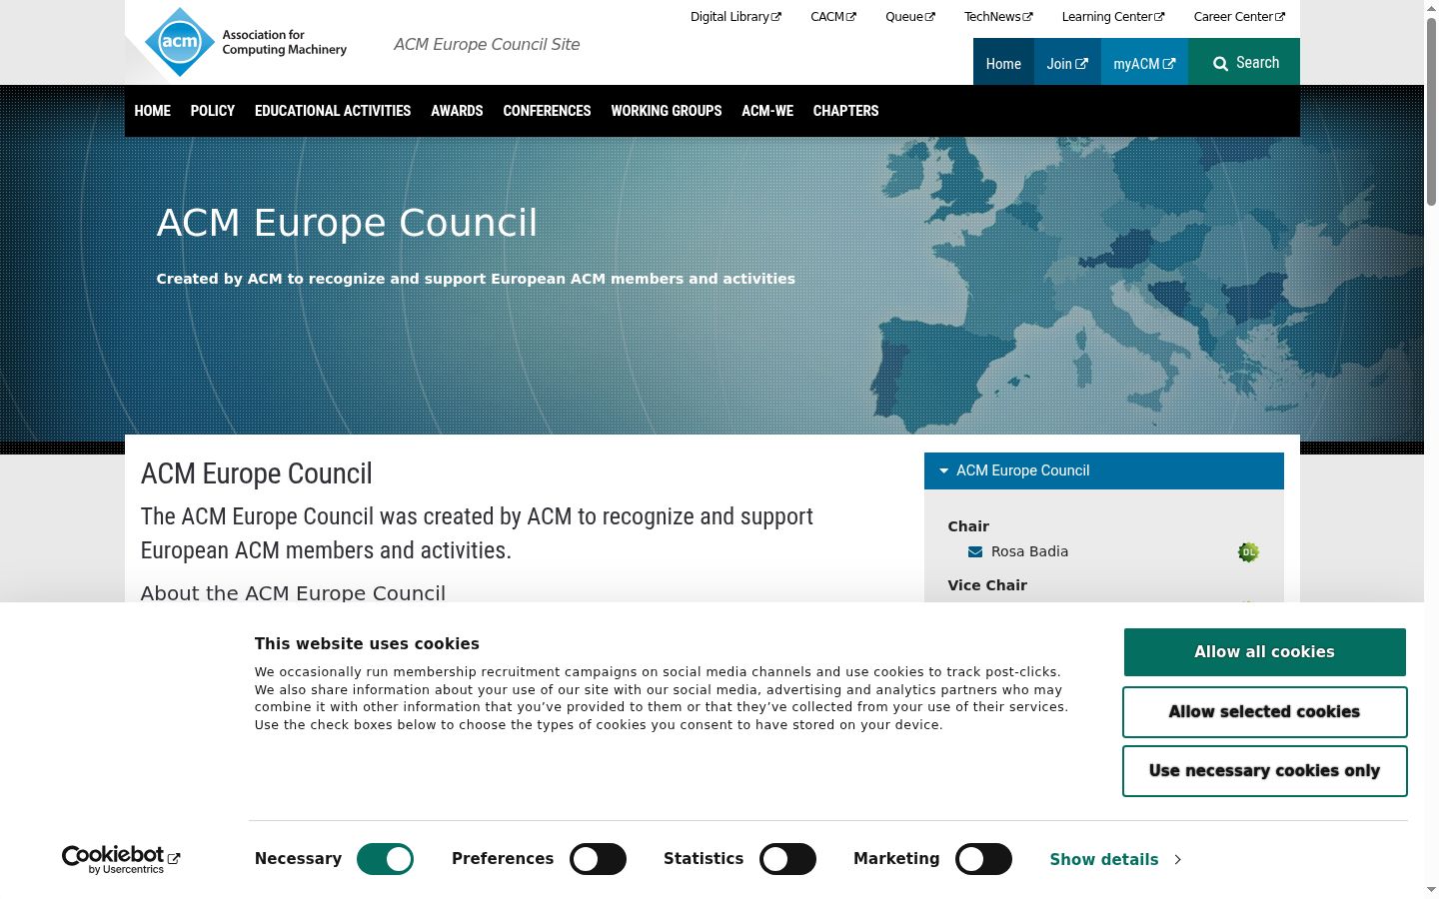Viewport: 1439px width, 899px height.
Task: Click This website uses cookies heading
Action: (x=367, y=644)
